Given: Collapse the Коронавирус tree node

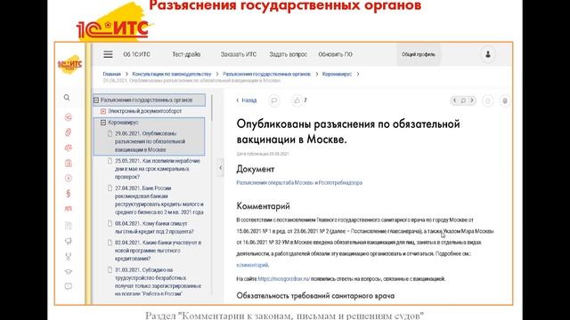Looking at the screenshot, I should click(x=103, y=123).
